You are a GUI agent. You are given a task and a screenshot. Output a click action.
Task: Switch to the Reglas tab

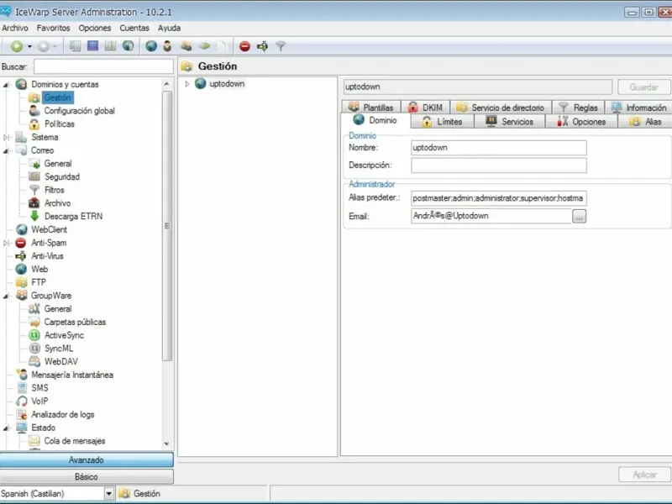(579, 108)
